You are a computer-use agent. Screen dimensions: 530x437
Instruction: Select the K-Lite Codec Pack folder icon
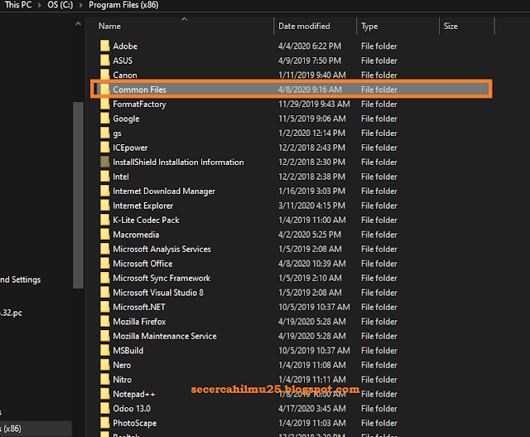[105, 220]
